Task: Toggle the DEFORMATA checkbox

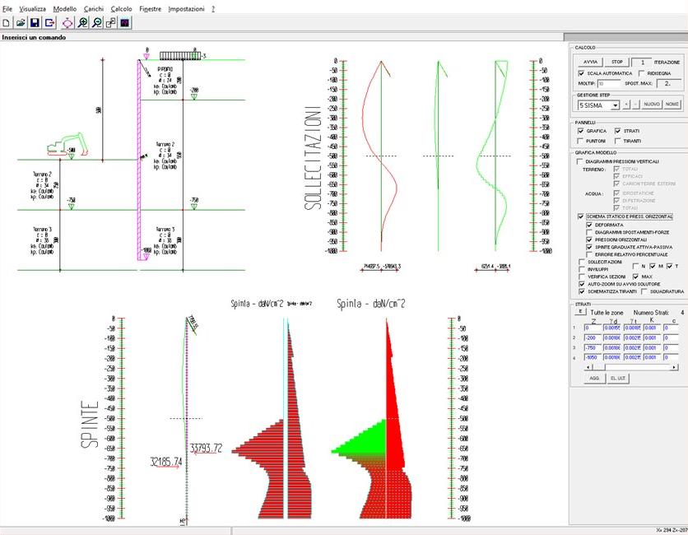Action: (589, 224)
